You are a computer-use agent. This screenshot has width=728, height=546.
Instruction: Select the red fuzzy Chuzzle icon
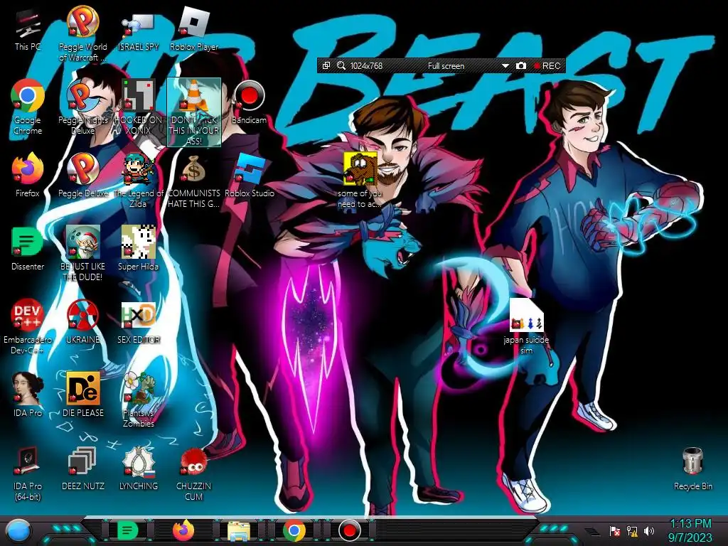(193, 473)
